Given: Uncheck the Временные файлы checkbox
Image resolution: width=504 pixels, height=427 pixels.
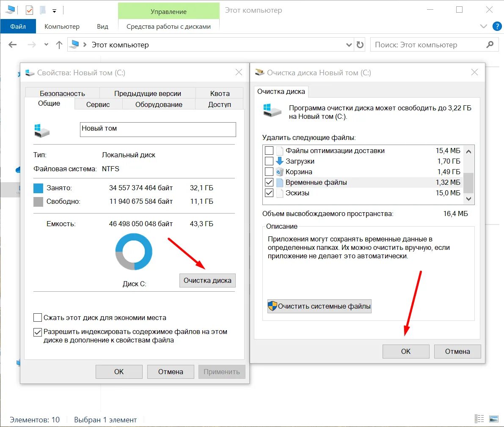Looking at the screenshot, I should coord(269,182).
